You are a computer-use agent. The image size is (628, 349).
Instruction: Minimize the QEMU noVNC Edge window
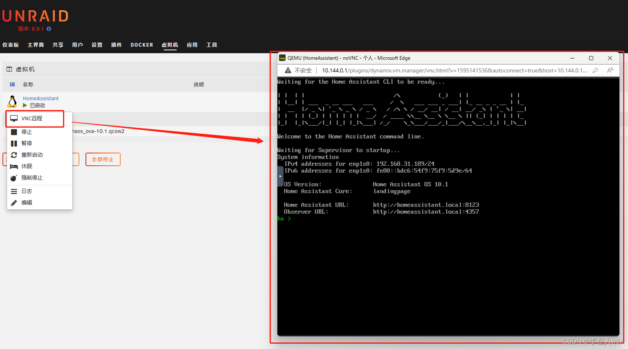tap(572, 58)
